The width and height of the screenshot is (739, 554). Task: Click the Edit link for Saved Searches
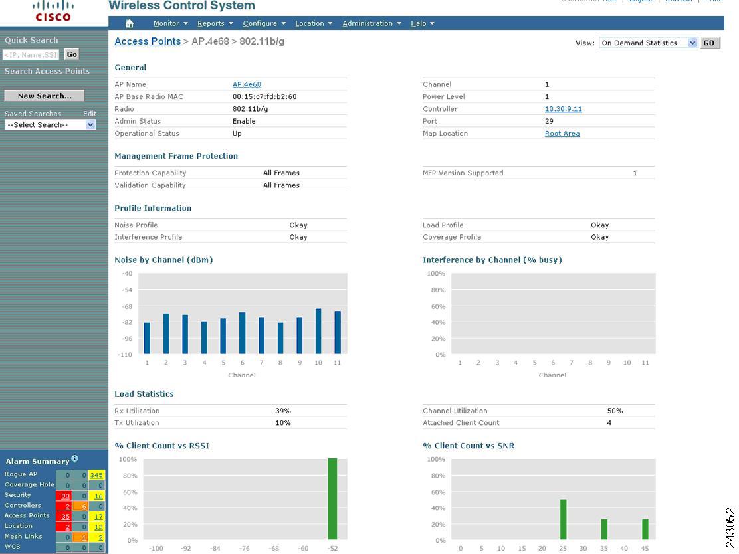pyautogui.click(x=90, y=114)
